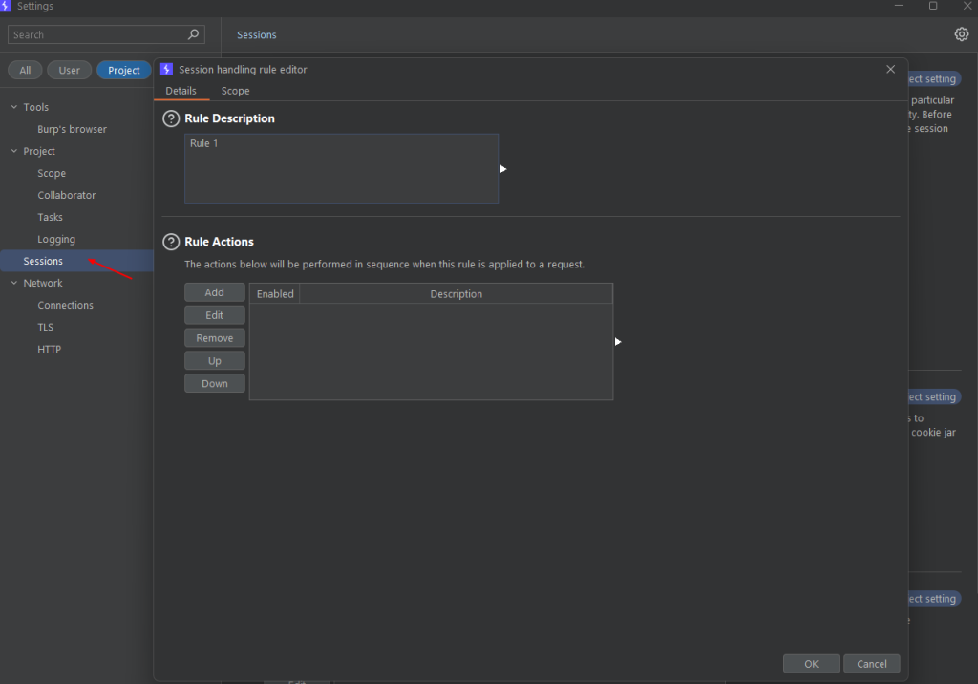The image size is (978, 684).
Task: Click the search magnifier icon
Action: point(193,34)
